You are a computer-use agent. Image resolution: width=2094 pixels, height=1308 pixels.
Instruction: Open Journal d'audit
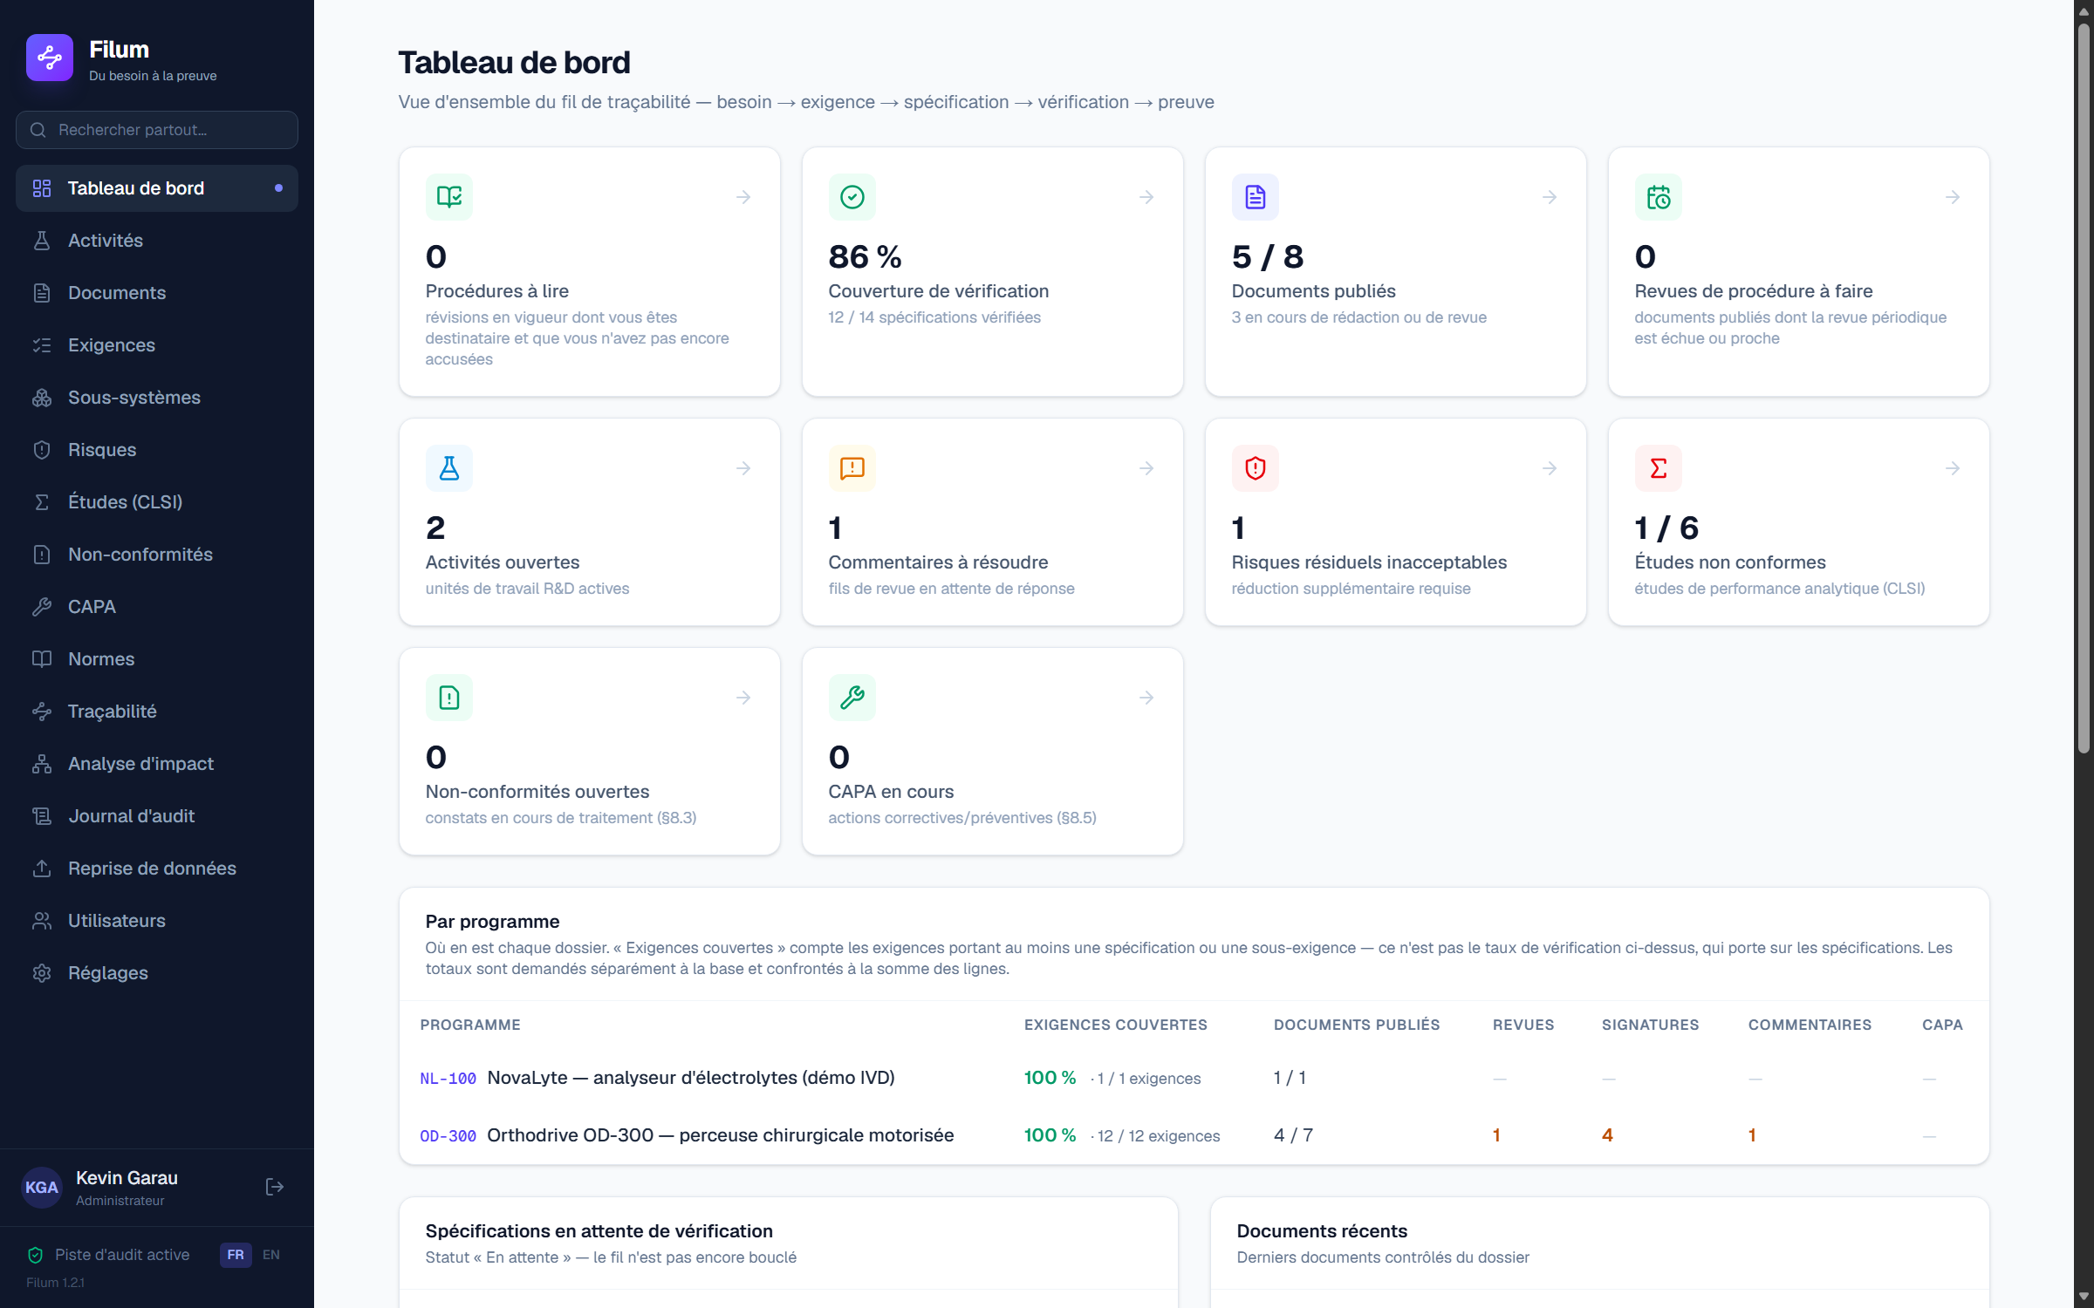coord(157,816)
